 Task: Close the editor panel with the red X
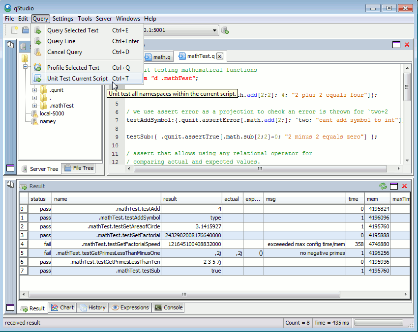pos(407,45)
